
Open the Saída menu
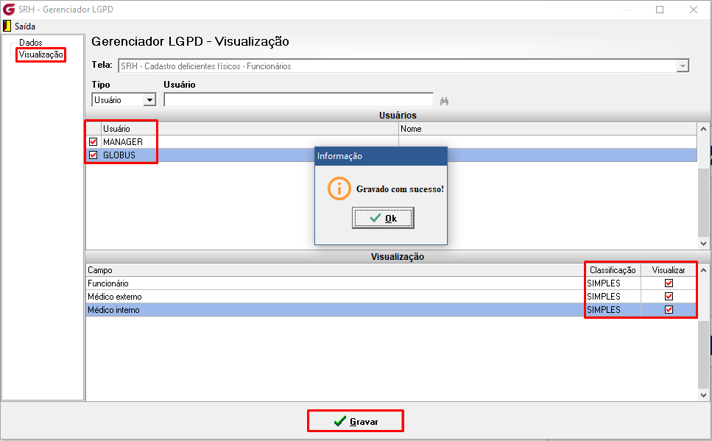24,27
